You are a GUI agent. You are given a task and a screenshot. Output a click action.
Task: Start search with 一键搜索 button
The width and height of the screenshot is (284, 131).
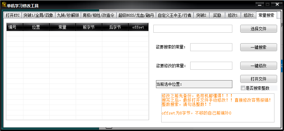[x=258, y=47]
